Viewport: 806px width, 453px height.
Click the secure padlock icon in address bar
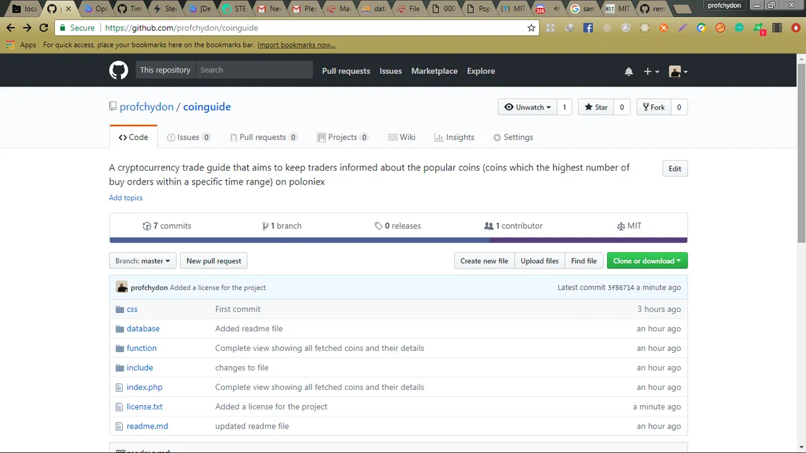(x=62, y=28)
